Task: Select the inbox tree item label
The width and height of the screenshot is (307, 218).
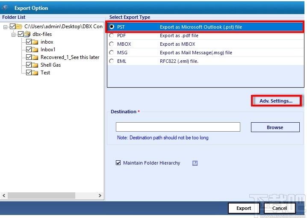Action: [x=47, y=42]
